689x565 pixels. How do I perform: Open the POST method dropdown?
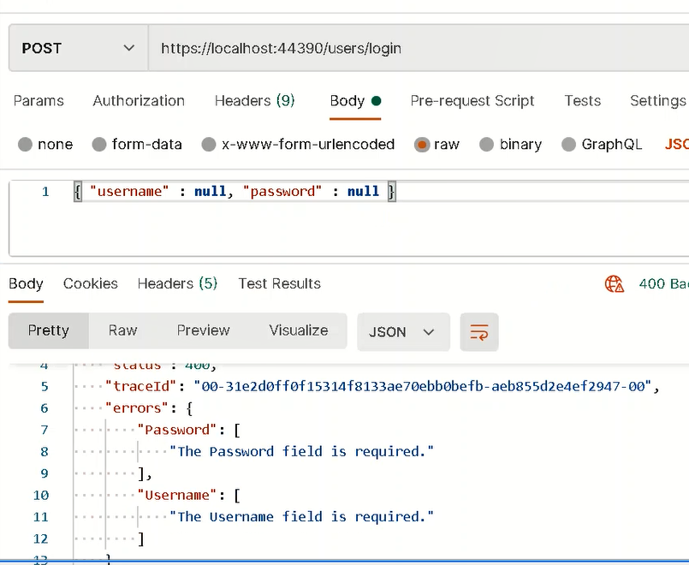[x=78, y=48]
